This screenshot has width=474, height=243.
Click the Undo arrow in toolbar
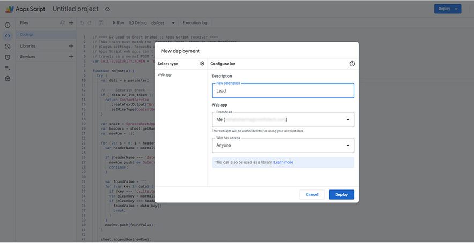point(82,22)
